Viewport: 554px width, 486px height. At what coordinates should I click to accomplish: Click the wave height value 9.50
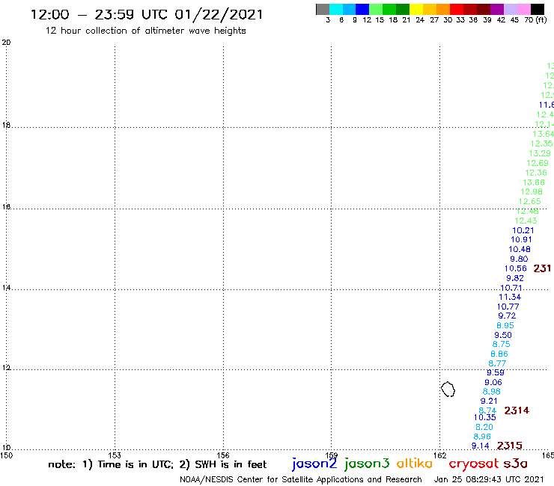[503, 335]
